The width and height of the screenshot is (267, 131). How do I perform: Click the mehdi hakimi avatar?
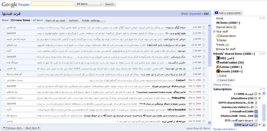218,62
